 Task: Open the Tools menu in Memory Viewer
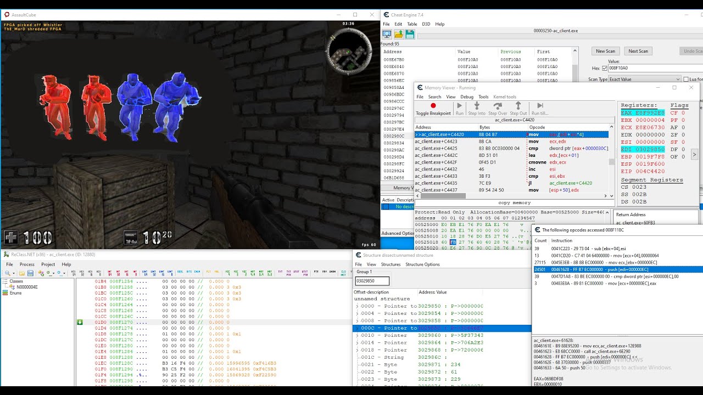click(483, 97)
